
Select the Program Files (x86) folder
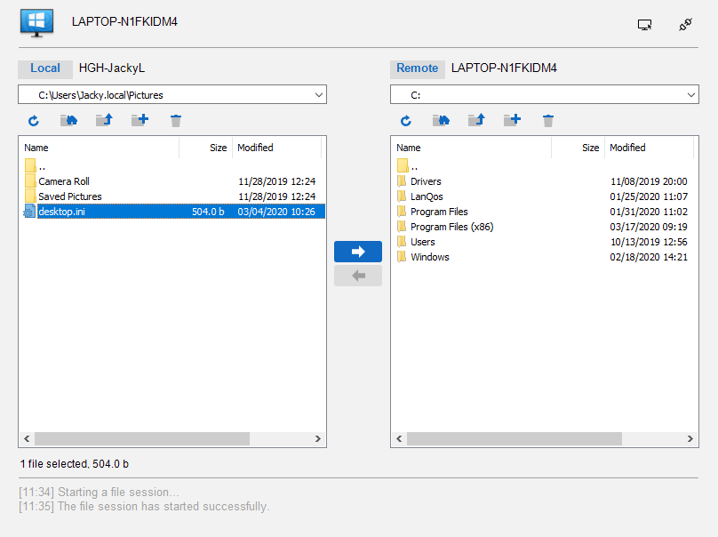pos(545,227)
